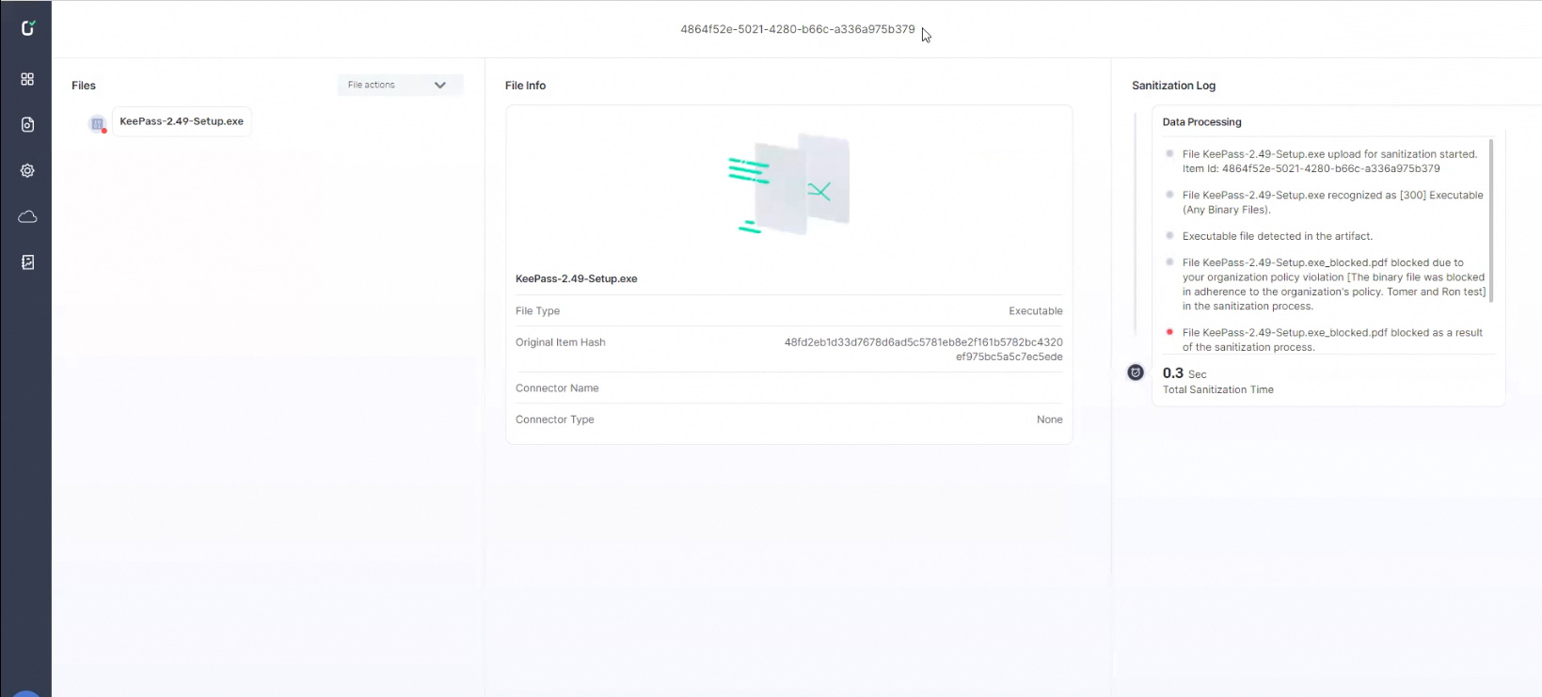Click the File Info panel heading
Screen dimensions: 1542x697
(525, 86)
